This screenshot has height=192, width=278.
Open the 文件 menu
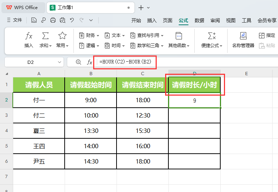(15, 20)
